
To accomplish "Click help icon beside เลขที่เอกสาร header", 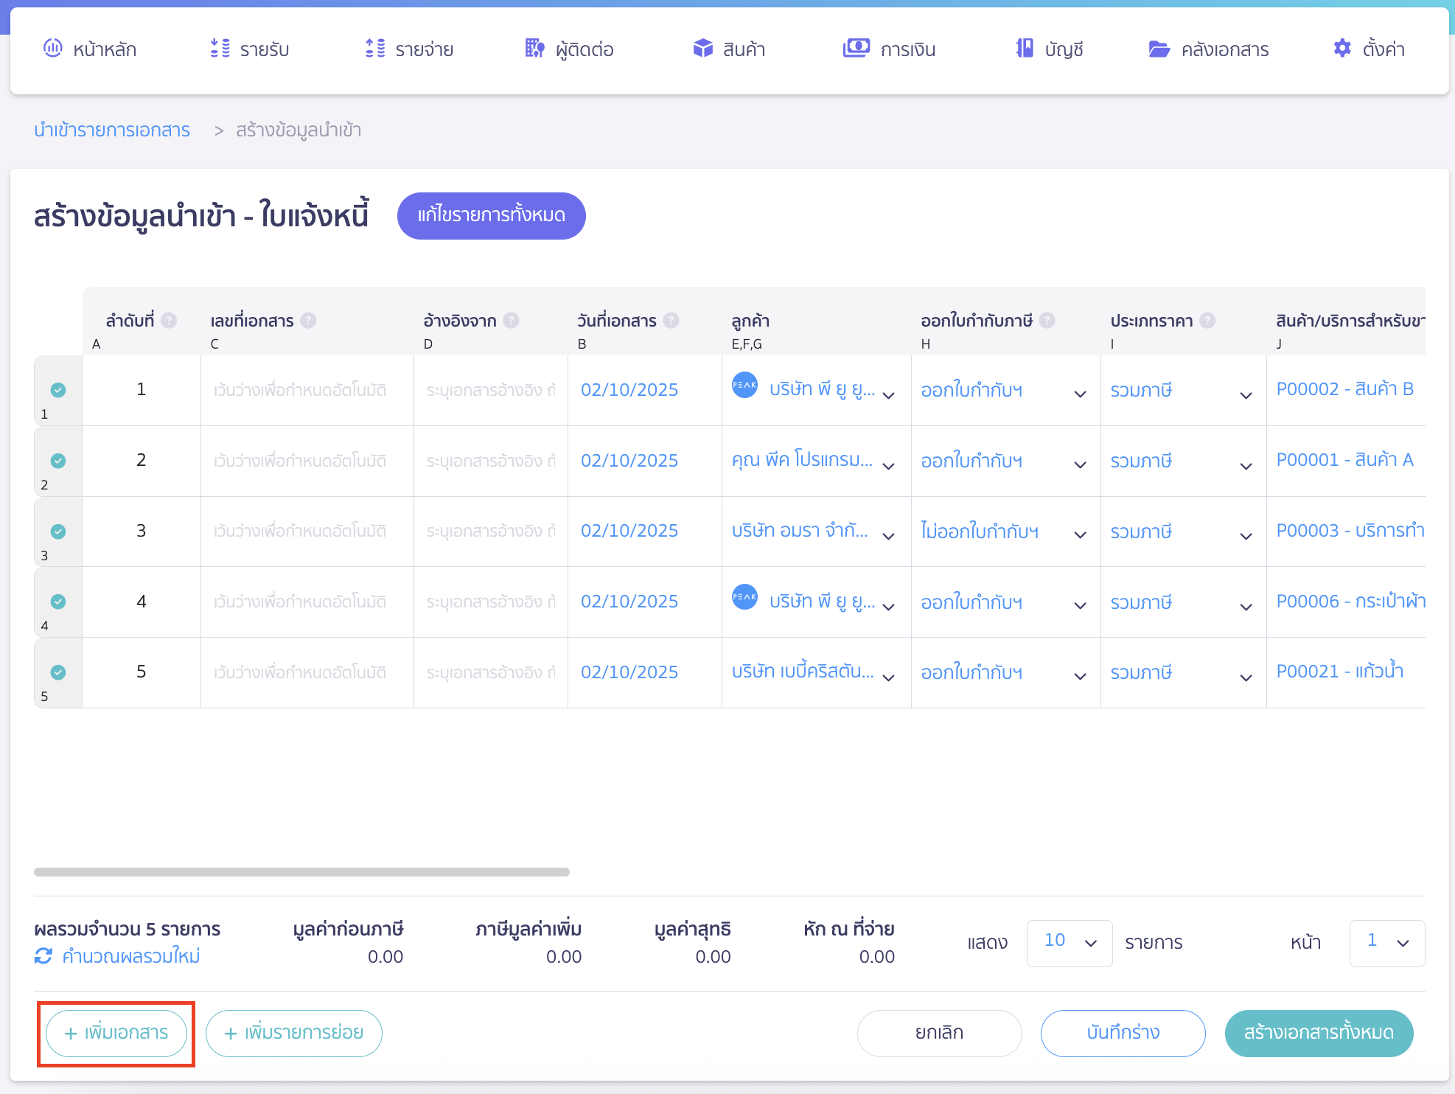I will (309, 321).
